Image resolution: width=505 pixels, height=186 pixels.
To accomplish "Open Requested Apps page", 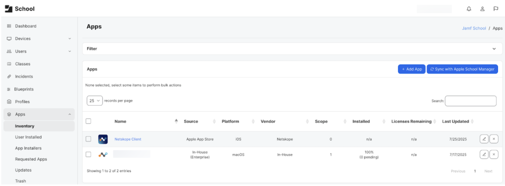I will 31,159.
